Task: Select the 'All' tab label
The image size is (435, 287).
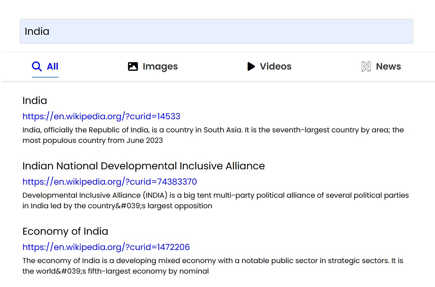Action: [53, 66]
